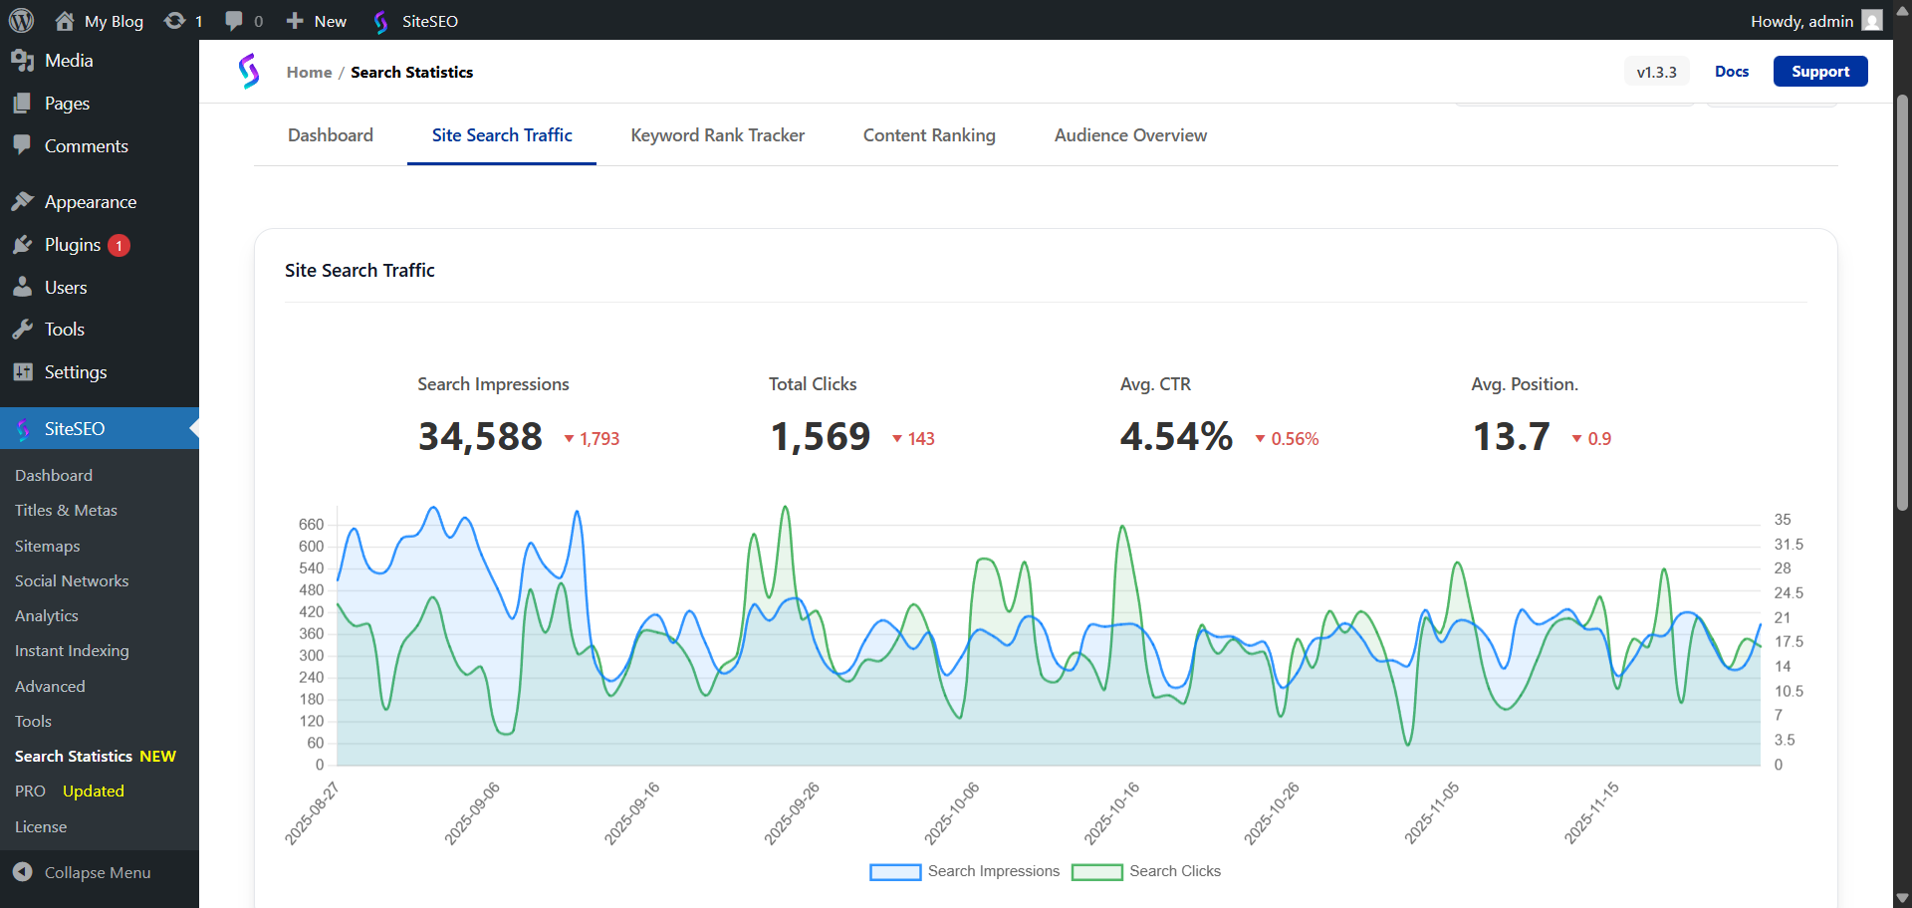1912x908 pixels.
Task: Open the Media library from the sidebar
Action: [24, 60]
